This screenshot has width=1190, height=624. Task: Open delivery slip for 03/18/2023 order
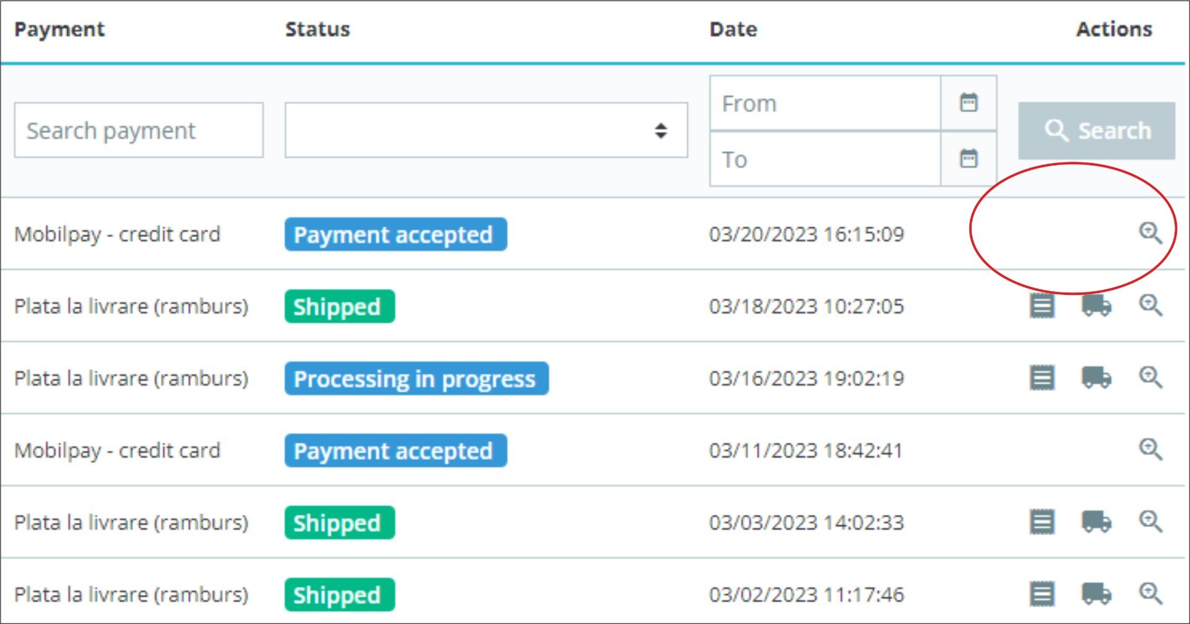[1096, 305]
